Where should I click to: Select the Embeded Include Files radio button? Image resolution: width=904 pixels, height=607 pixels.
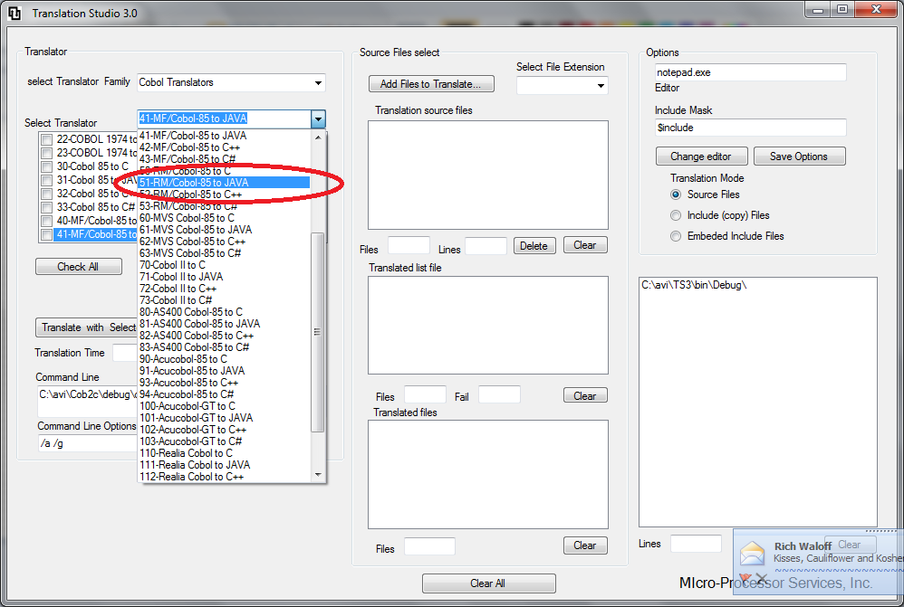click(x=676, y=236)
